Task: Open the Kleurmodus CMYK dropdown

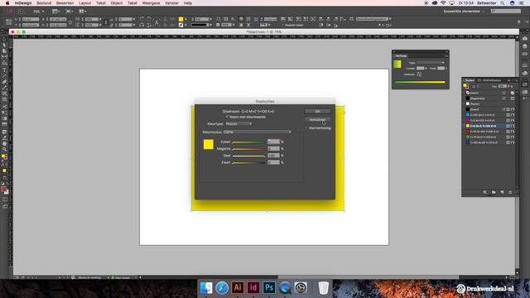Action: (x=258, y=132)
